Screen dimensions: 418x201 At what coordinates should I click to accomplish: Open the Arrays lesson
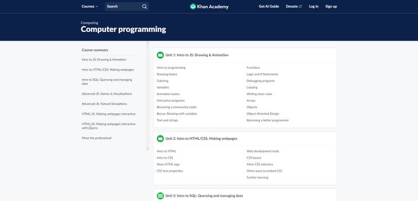click(251, 100)
